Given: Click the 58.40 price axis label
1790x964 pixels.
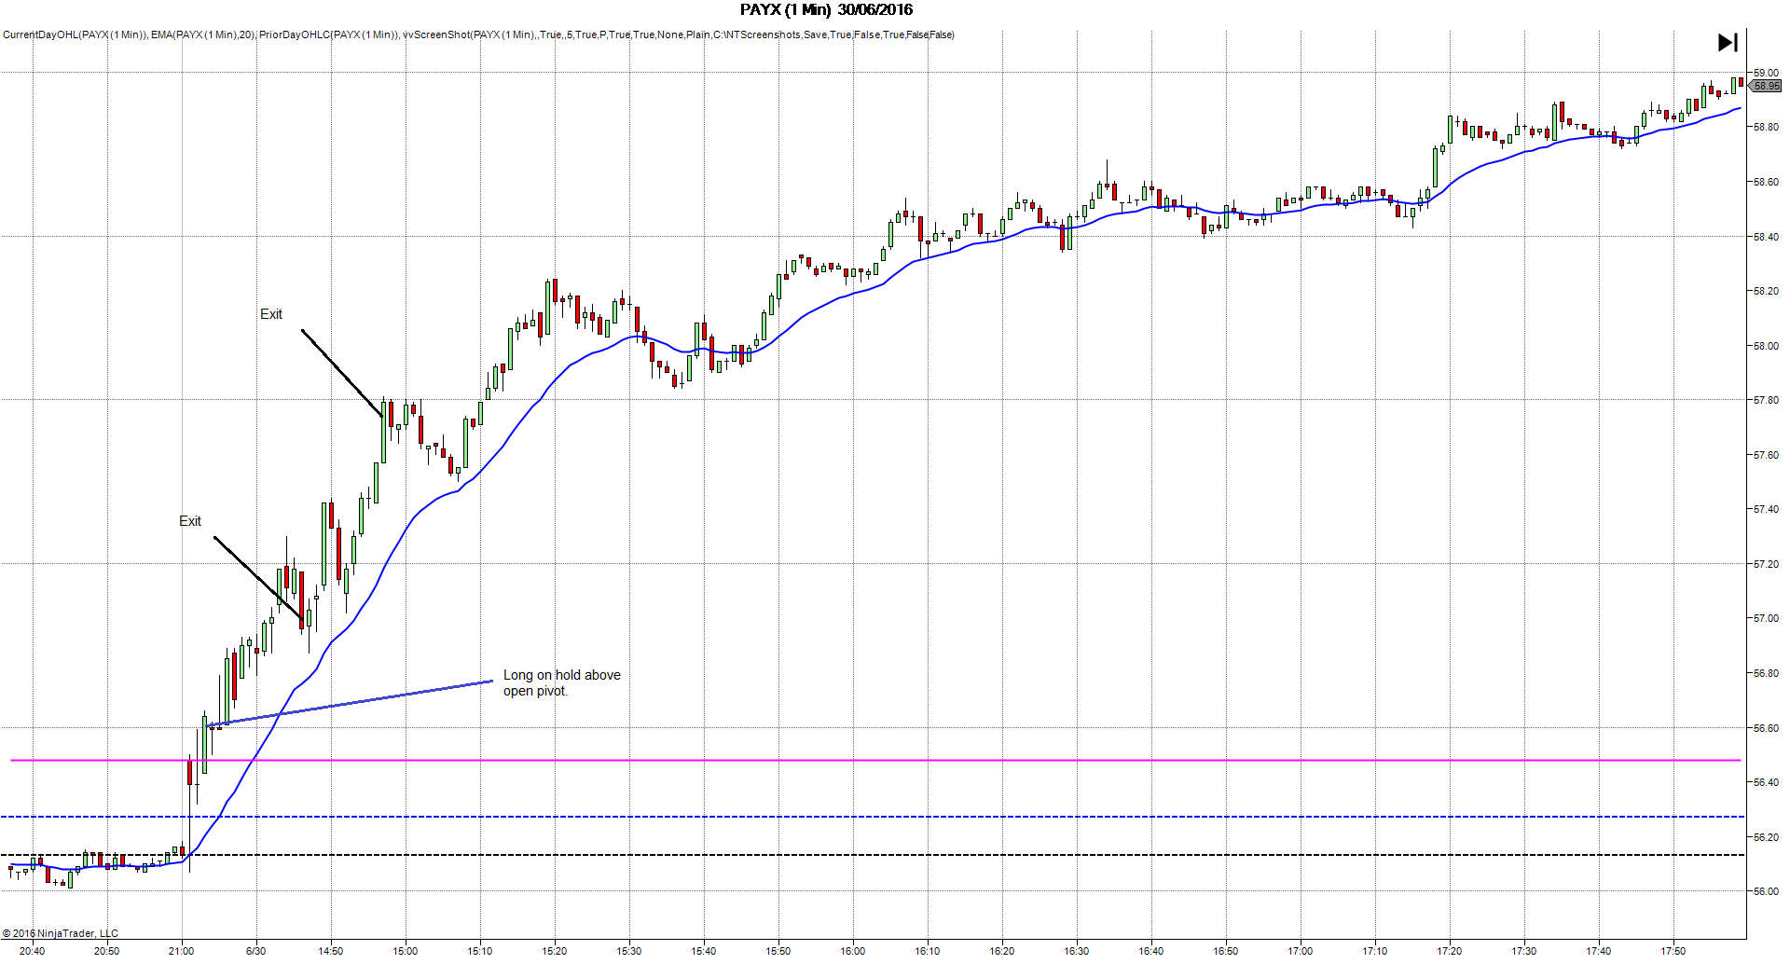Looking at the screenshot, I should click(x=1766, y=237).
